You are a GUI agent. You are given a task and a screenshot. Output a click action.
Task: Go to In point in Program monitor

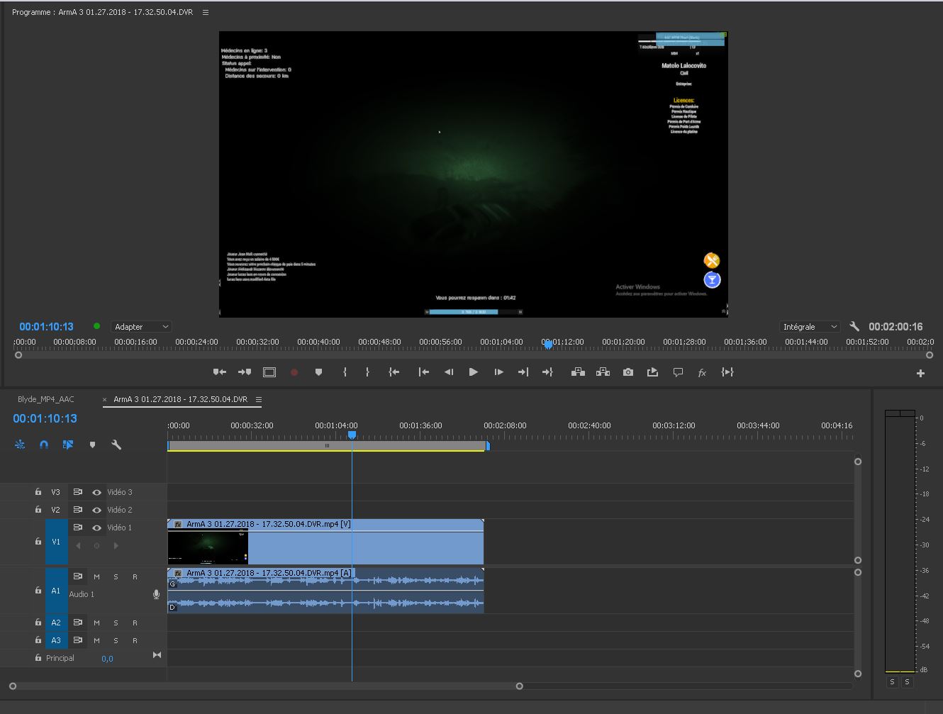[394, 372]
